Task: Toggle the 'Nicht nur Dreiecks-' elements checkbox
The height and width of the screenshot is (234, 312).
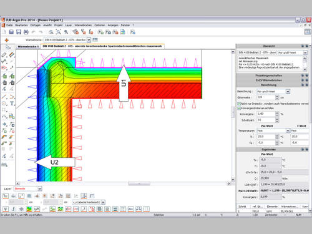Action: 239,104
